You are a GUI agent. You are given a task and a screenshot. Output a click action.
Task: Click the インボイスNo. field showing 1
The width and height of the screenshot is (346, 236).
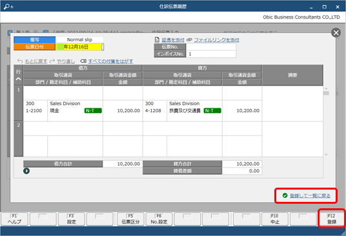pyautogui.click(x=211, y=54)
